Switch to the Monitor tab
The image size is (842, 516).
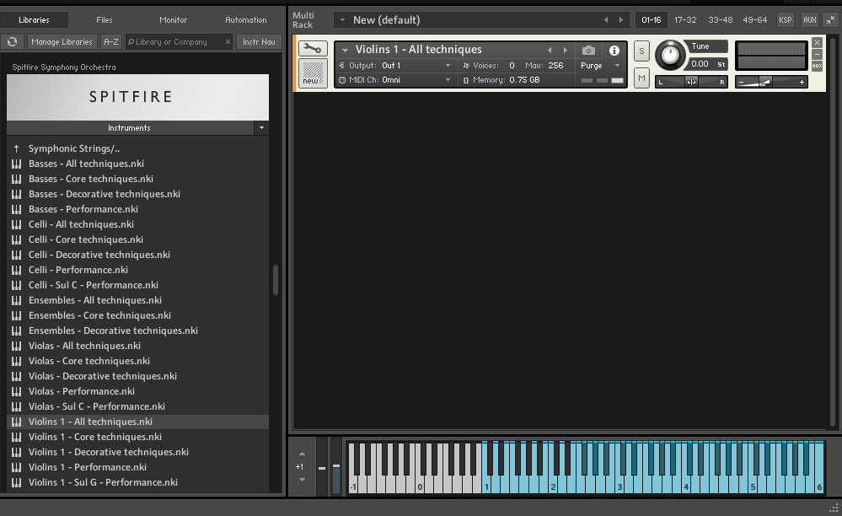(174, 20)
